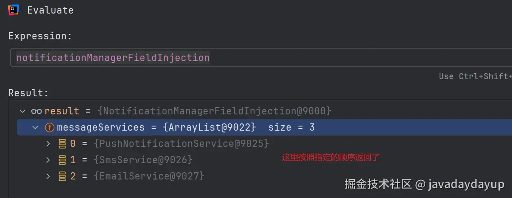
Task: Select the messageServices ArrayList row
Action: 265,127
